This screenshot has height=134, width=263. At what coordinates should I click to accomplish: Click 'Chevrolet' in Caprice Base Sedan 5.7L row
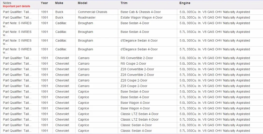click(62, 97)
